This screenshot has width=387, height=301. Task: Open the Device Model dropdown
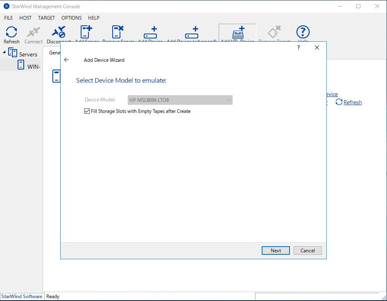coord(180,100)
